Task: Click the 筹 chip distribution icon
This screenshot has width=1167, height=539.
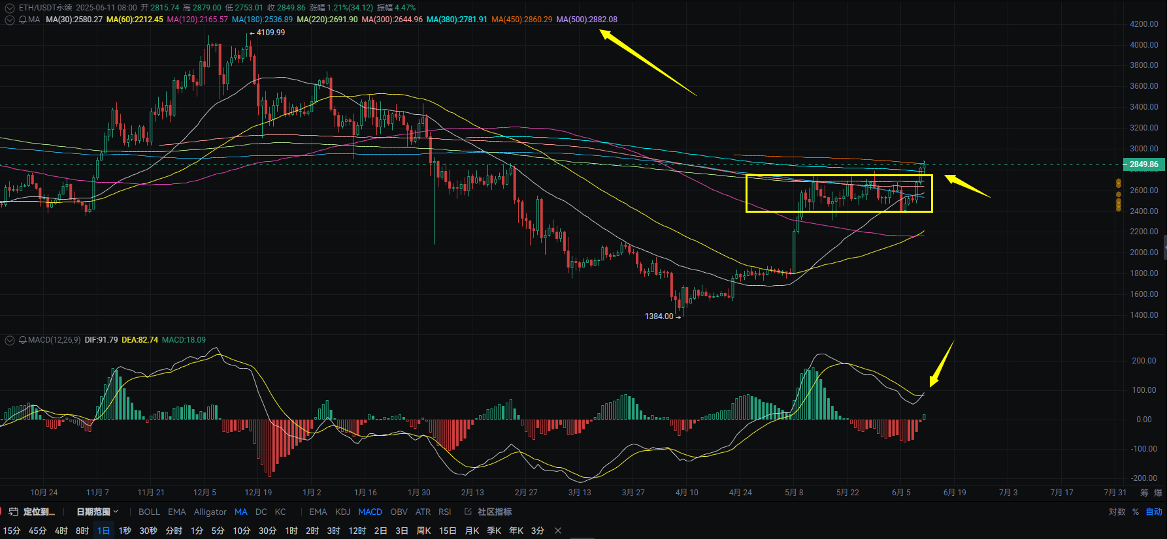Action: (1144, 493)
